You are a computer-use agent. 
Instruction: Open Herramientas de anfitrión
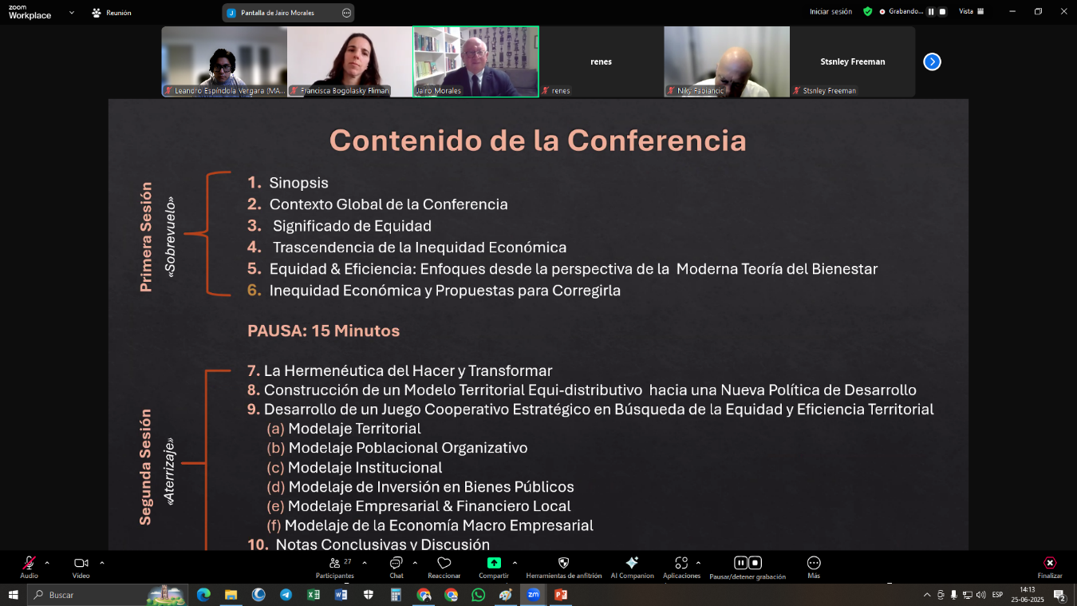coord(564,567)
